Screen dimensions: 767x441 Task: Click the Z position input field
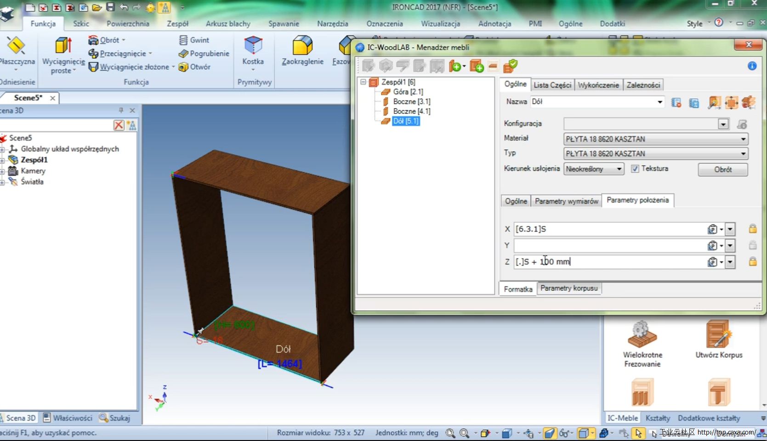click(x=610, y=262)
